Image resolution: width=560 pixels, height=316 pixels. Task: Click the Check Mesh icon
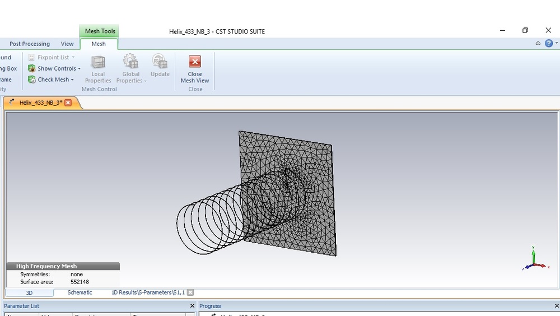point(32,80)
